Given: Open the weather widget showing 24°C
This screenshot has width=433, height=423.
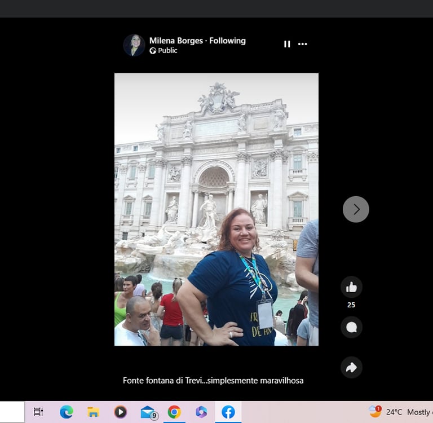Looking at the screenshot, I should (x=400, y=412).
